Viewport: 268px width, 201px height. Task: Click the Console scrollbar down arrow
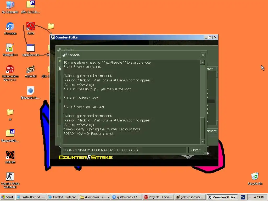click(203, 142)
